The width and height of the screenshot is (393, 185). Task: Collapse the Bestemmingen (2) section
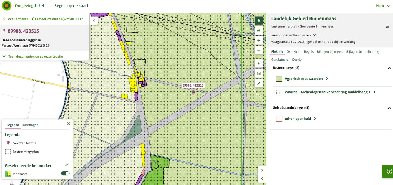coord(389,68)
